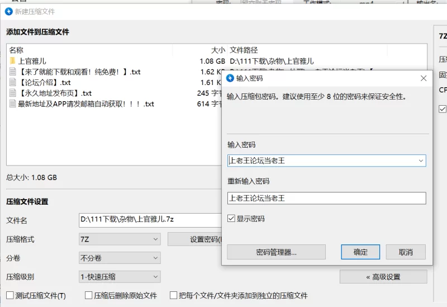Click the 文件名 path field
Screen dimensions: 447x307
[150, 219]
